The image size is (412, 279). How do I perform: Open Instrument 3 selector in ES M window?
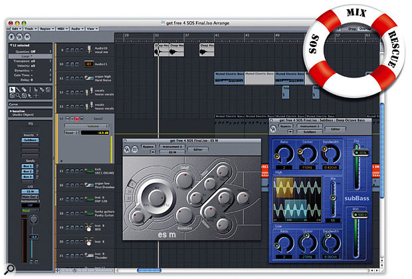pyautogui.click(x=172, y=146)
